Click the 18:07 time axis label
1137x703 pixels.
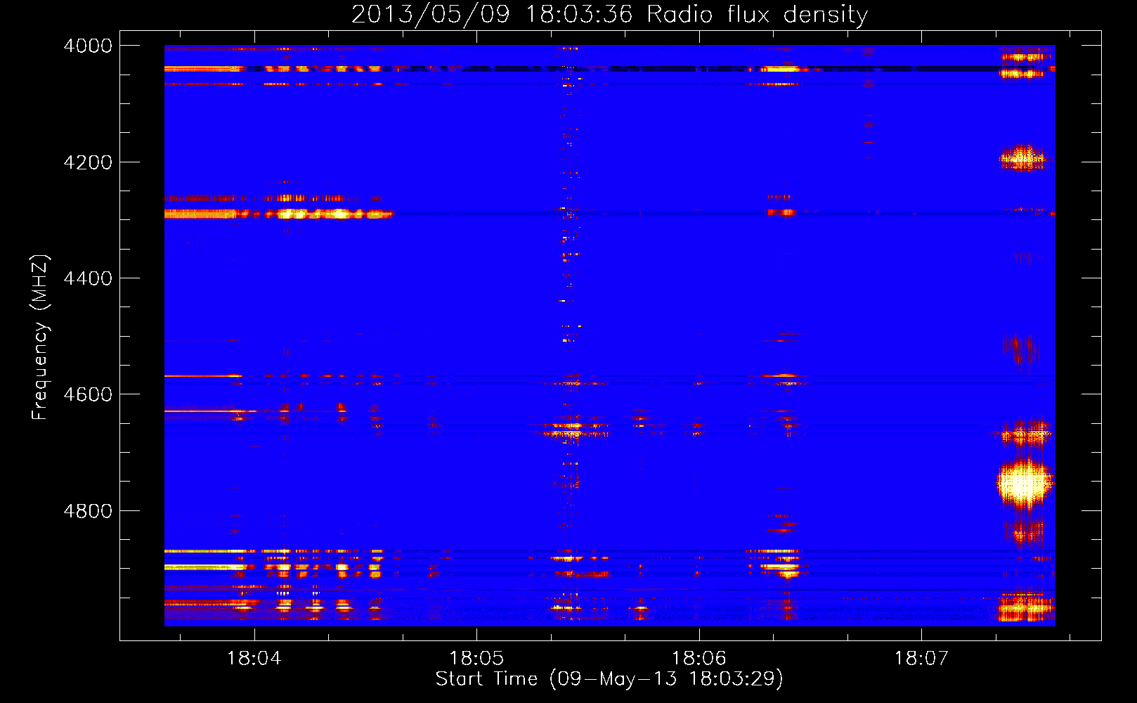coord(921,658)
